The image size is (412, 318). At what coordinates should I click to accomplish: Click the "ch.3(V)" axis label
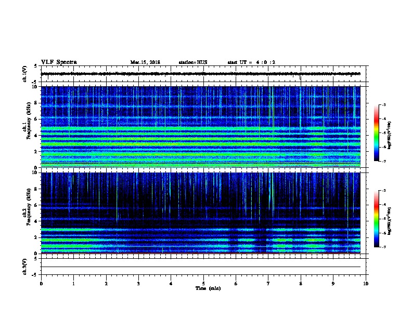coord(24,267)
